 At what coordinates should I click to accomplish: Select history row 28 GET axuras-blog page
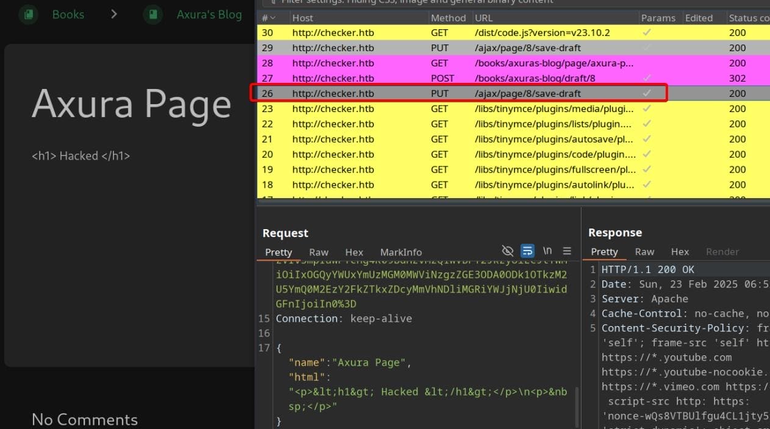click(514, 63)
